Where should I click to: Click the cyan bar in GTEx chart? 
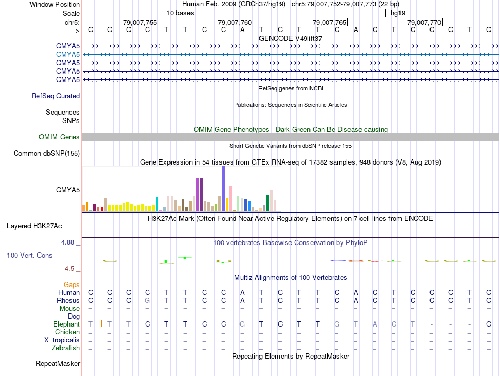point(157,204)
